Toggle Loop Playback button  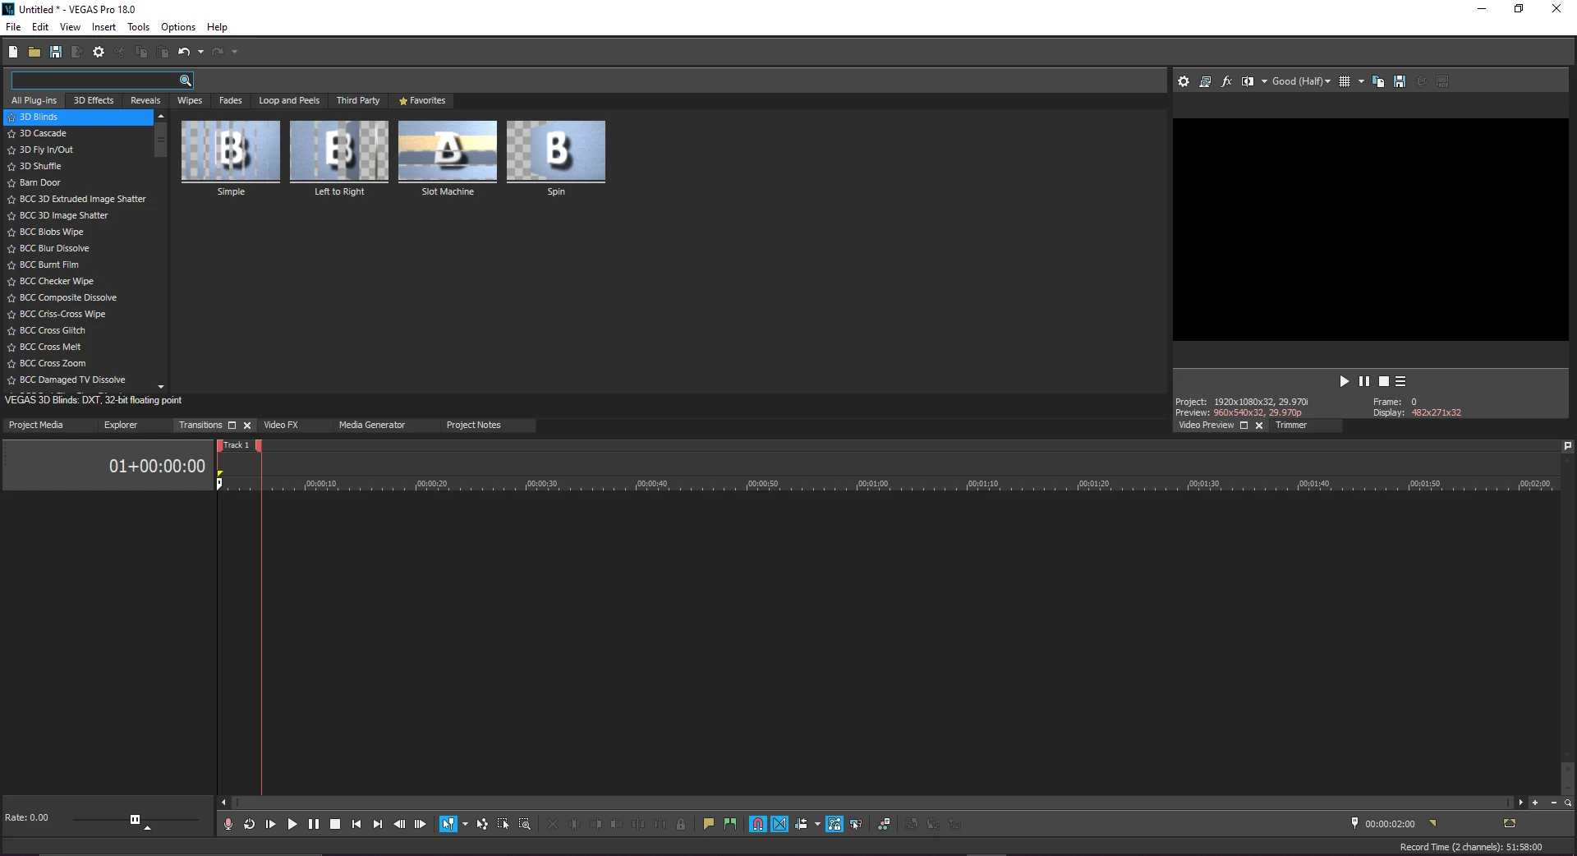pos(250,824)
